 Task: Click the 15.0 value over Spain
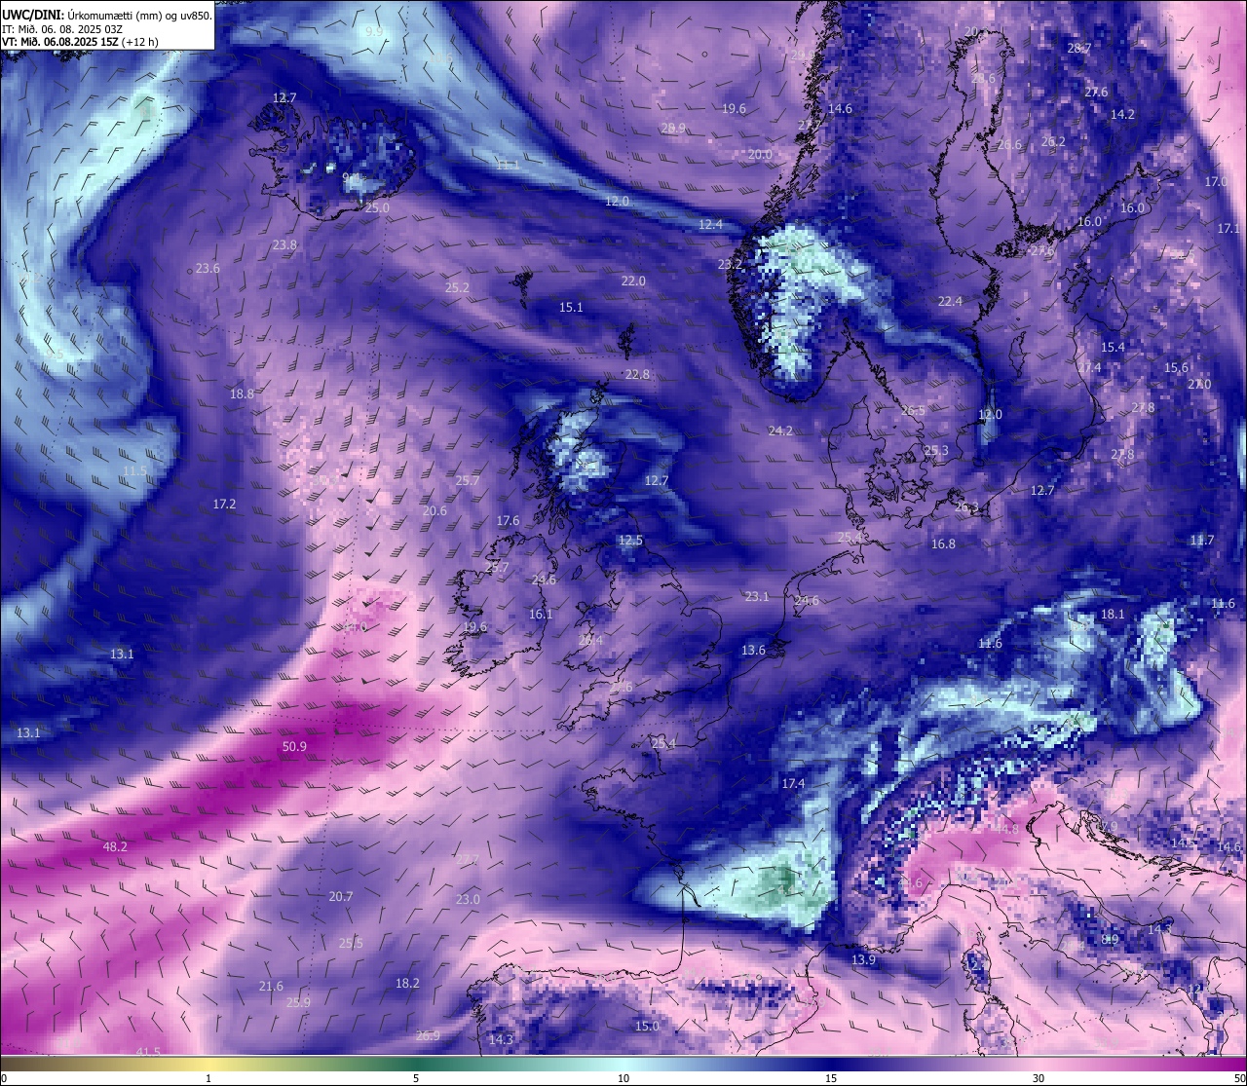pos(647,1027)
